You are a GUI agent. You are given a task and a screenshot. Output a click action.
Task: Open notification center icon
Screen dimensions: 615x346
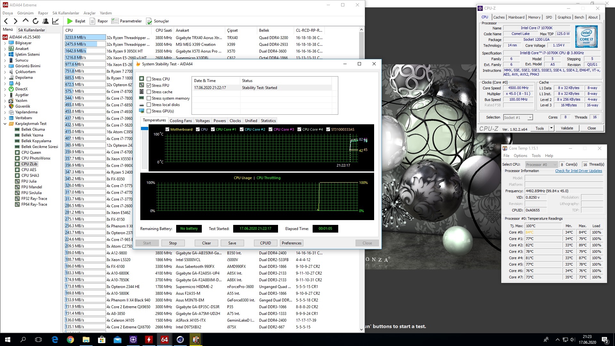(605, 340)
